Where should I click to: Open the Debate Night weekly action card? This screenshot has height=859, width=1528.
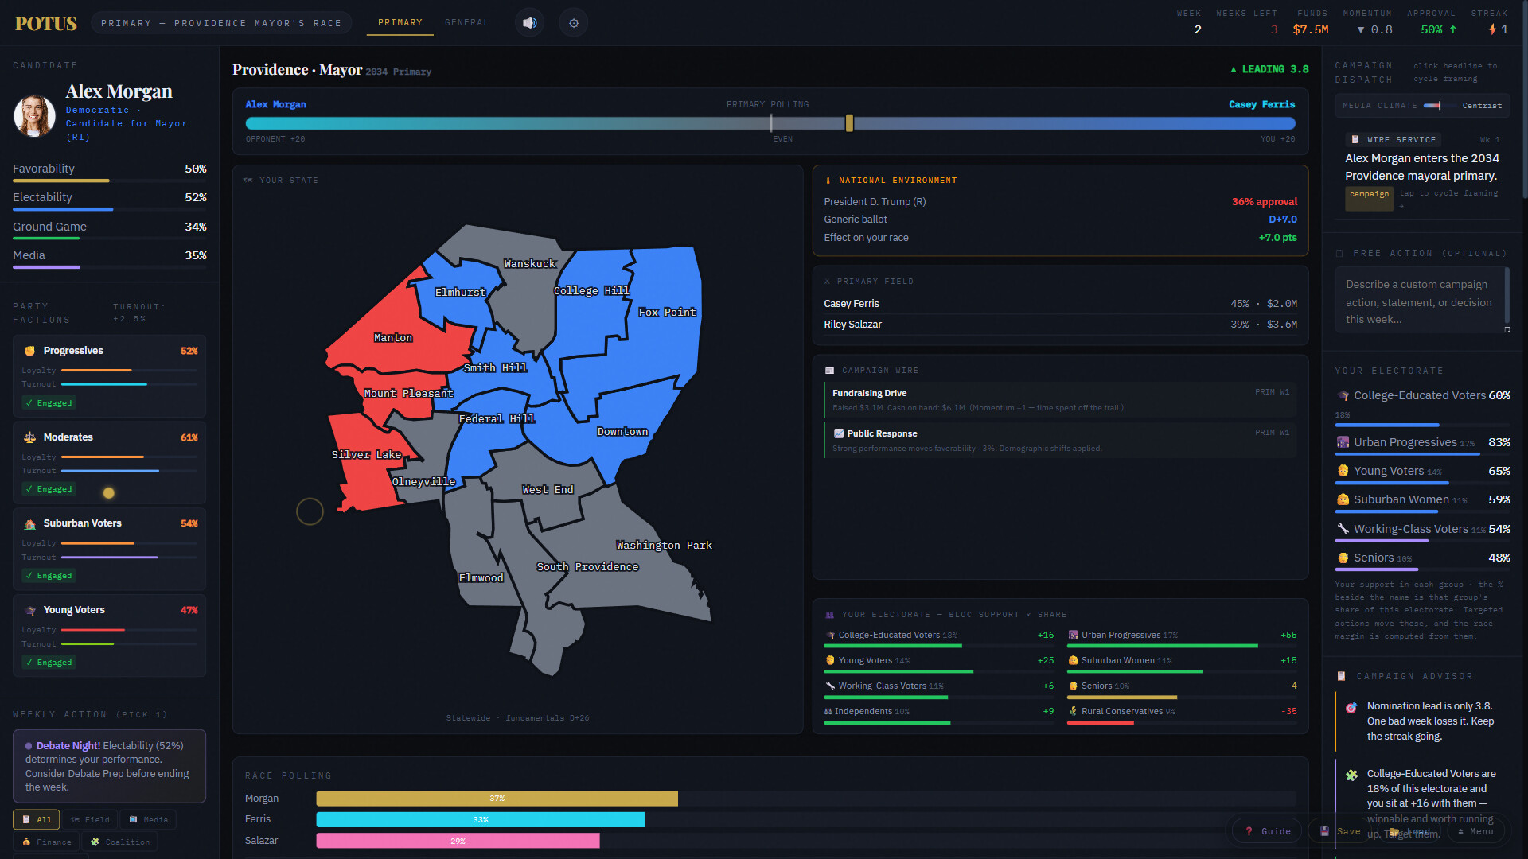coord(110,767)
